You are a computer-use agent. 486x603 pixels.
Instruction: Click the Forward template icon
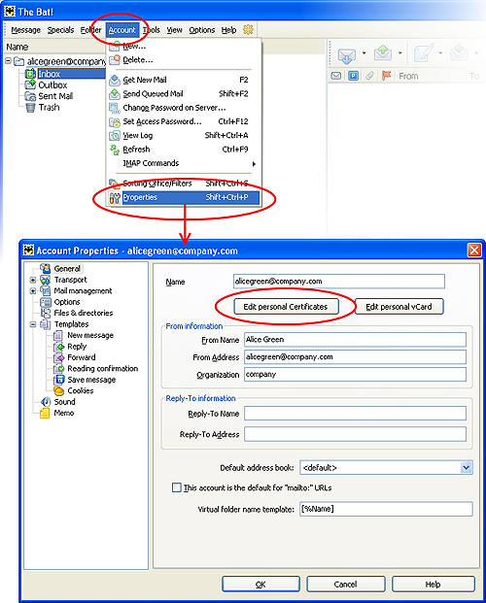(59, 357)
